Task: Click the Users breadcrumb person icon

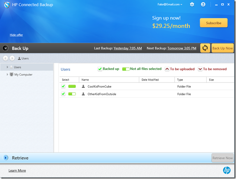Action: pyautogui.click(x=19, y=58)
